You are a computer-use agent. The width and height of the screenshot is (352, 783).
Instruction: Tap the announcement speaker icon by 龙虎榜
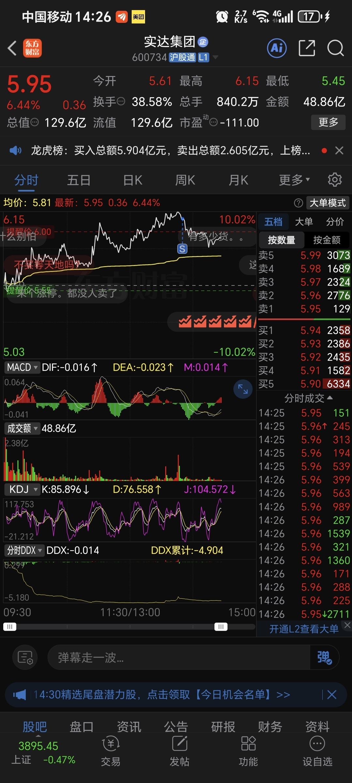tap(15, 150)
